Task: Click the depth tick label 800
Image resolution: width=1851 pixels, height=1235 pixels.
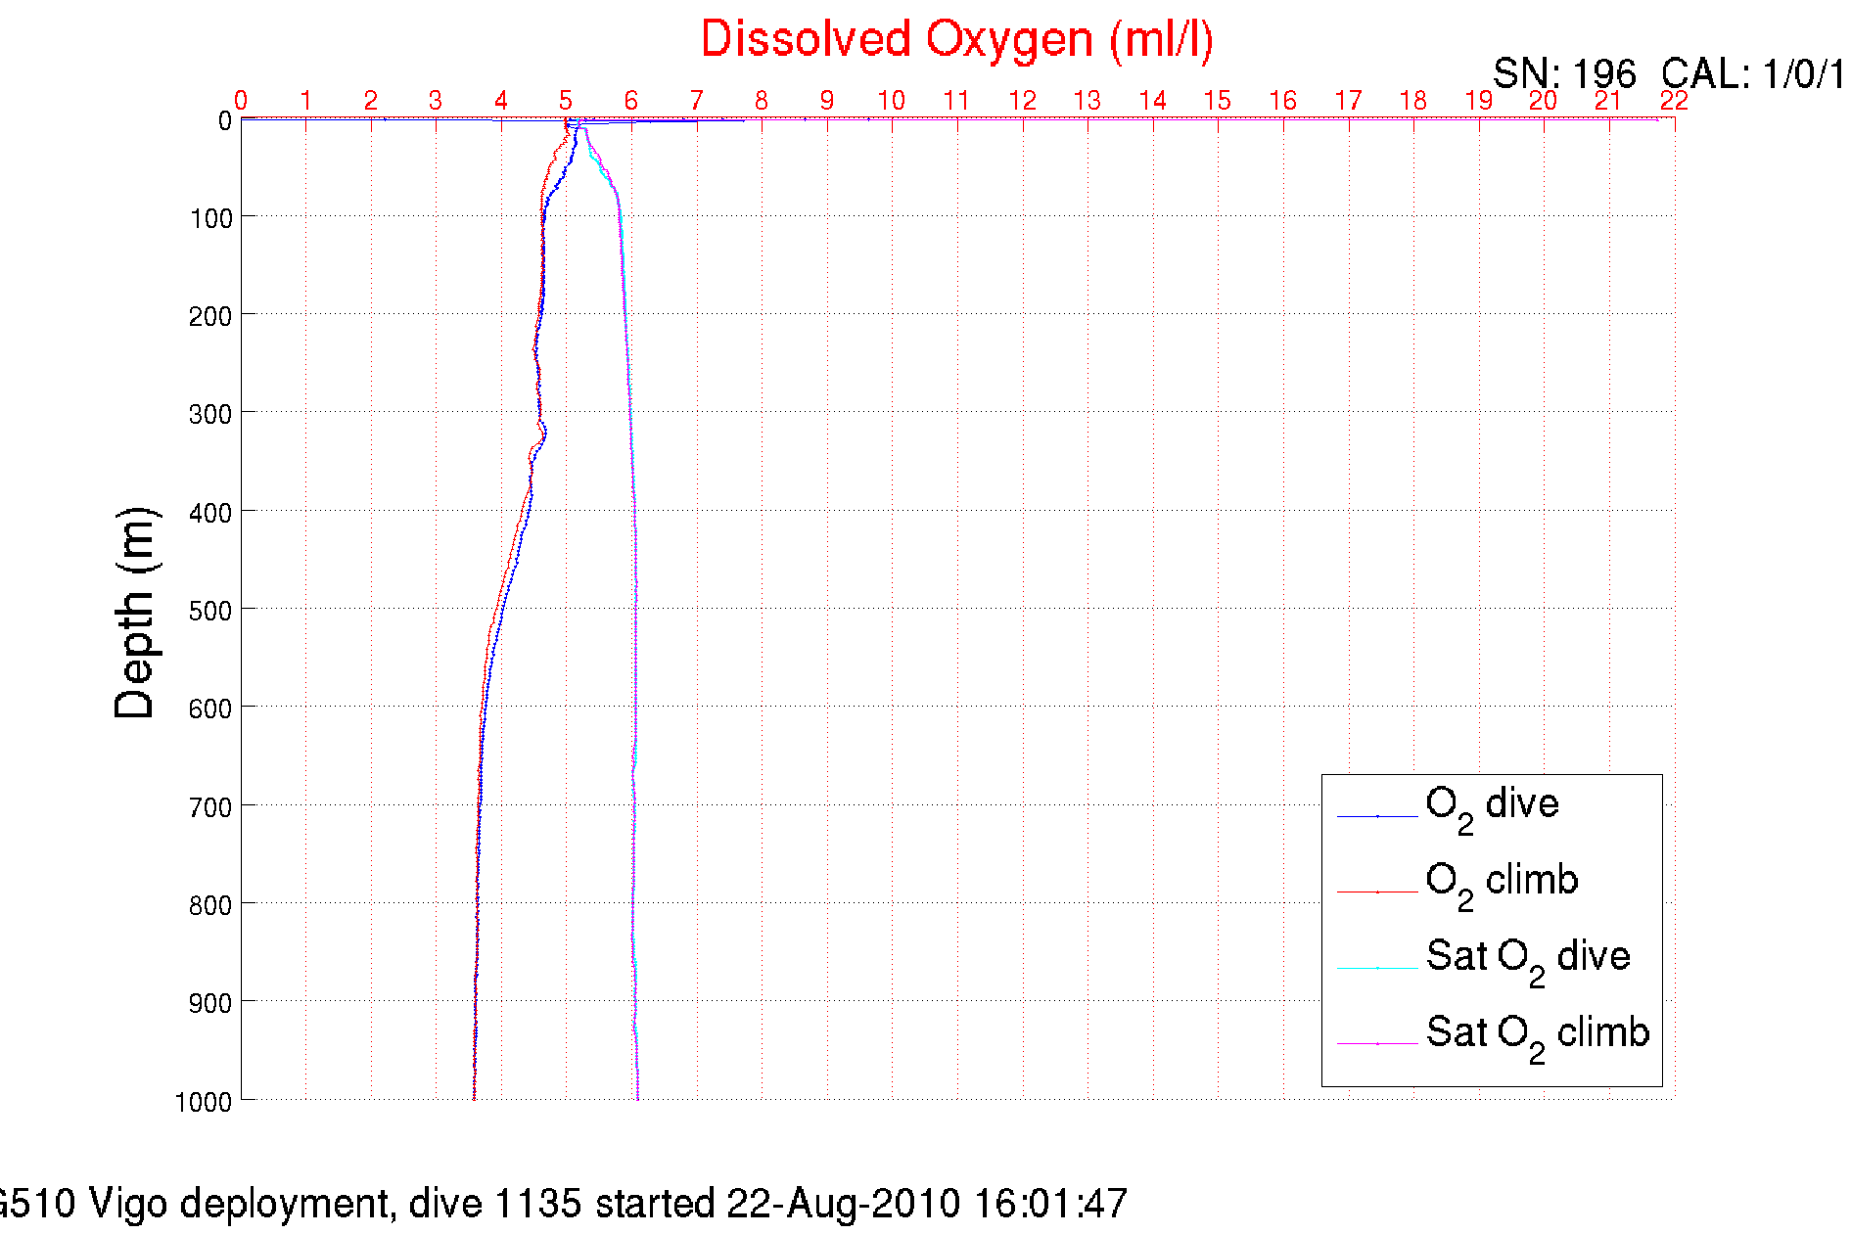Action: 211,906
